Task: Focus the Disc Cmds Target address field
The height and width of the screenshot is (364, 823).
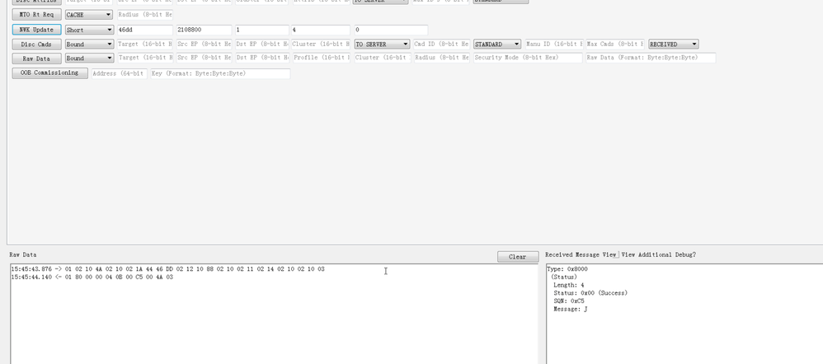Action: point(145,44)
